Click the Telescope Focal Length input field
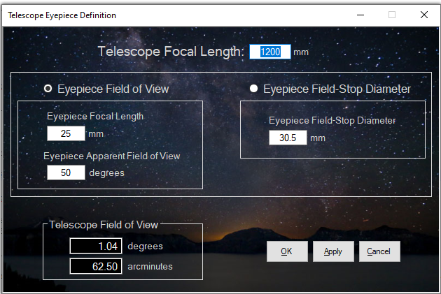The height and width of the screenshot is (294, 441). (x=270, y=52)
